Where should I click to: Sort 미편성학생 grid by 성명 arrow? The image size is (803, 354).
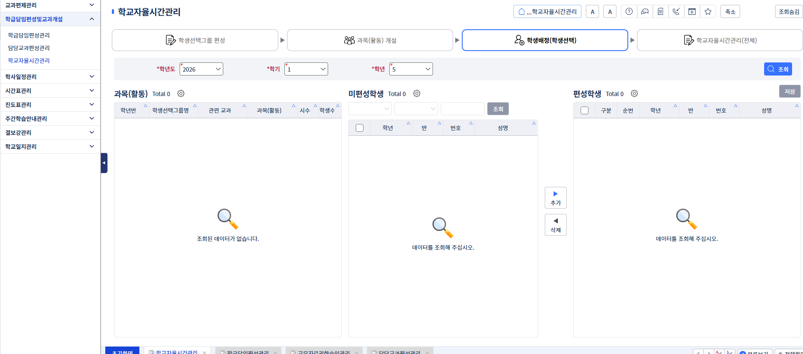[x=534, y=123]
